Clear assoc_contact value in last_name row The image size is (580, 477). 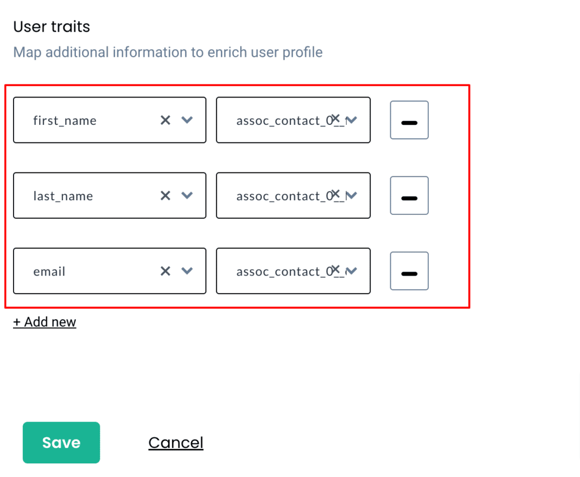point(335,193)
